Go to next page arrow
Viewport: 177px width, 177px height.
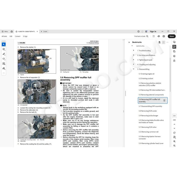point(174,128)
